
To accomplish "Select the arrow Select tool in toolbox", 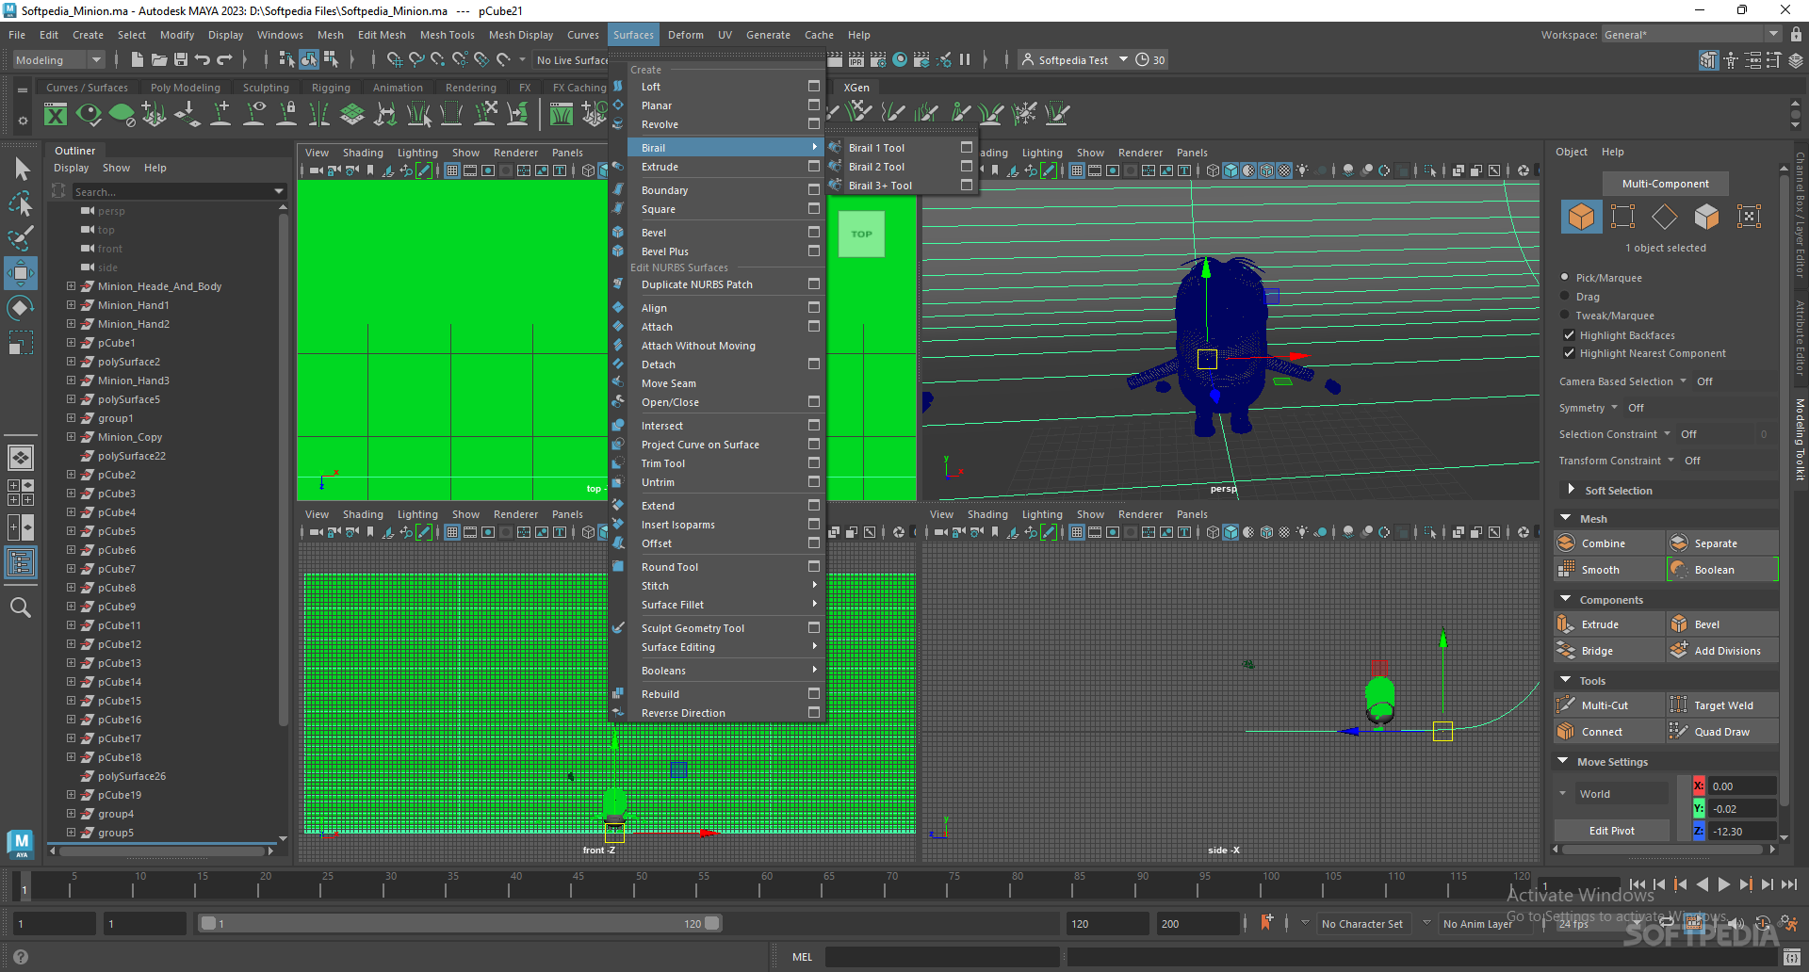I will (x=21, y=170).
